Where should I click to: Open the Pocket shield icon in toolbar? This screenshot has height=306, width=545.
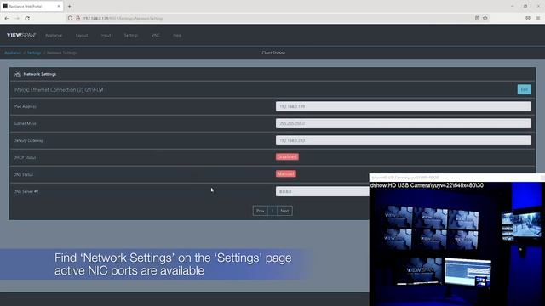pyautogui.click(x=528, y=18)
